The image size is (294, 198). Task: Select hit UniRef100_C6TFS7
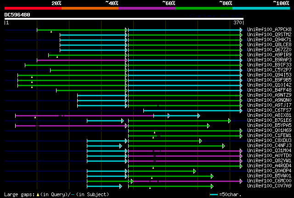(x=269, y=110)
